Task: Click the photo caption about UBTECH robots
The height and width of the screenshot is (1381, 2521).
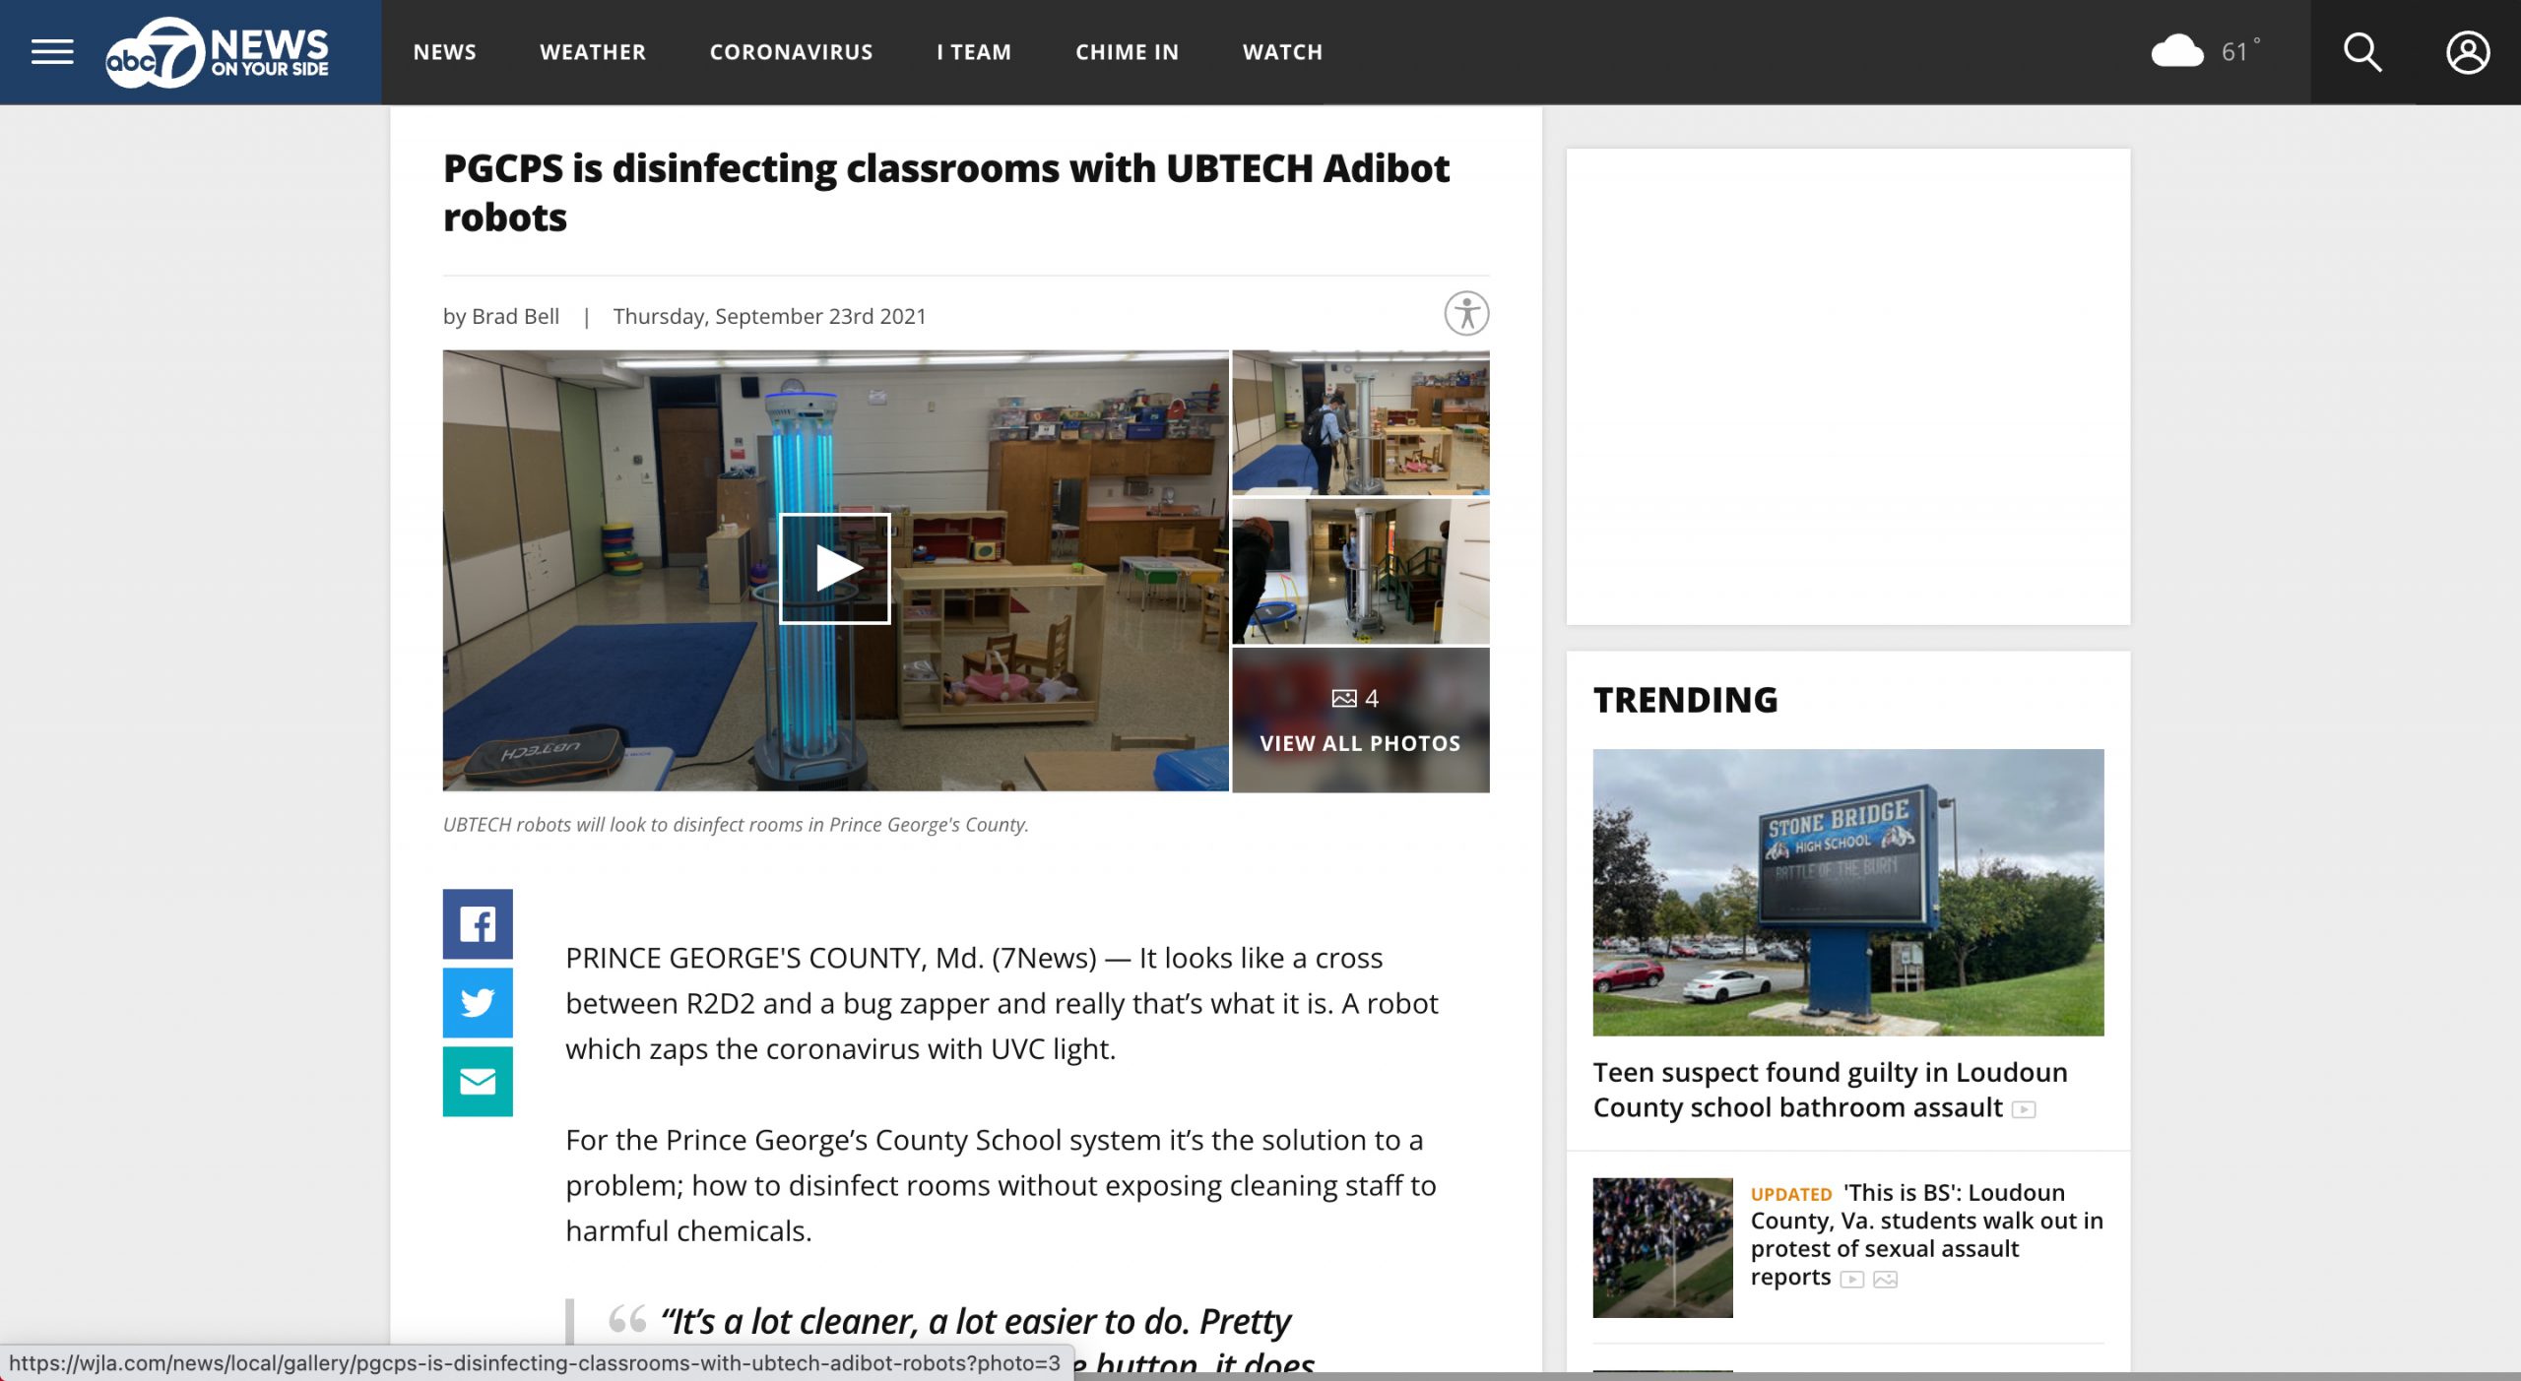Action: [x=736, y=825]
